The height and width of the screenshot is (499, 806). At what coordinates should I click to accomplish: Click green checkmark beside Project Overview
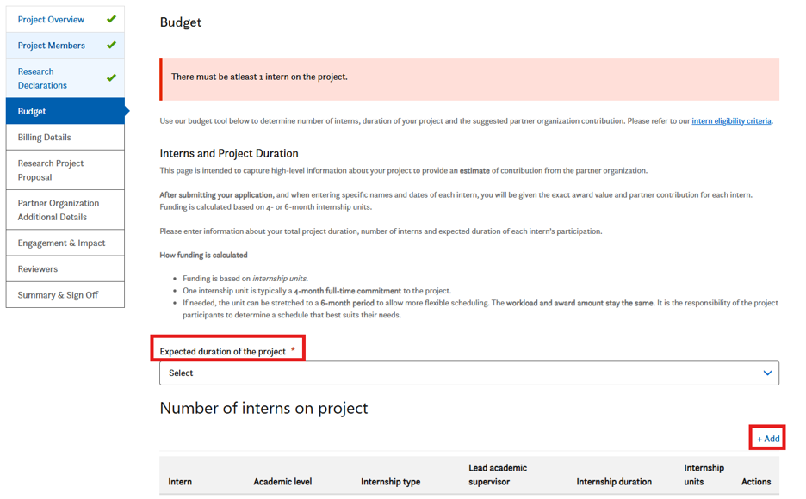tap(111, 19)
